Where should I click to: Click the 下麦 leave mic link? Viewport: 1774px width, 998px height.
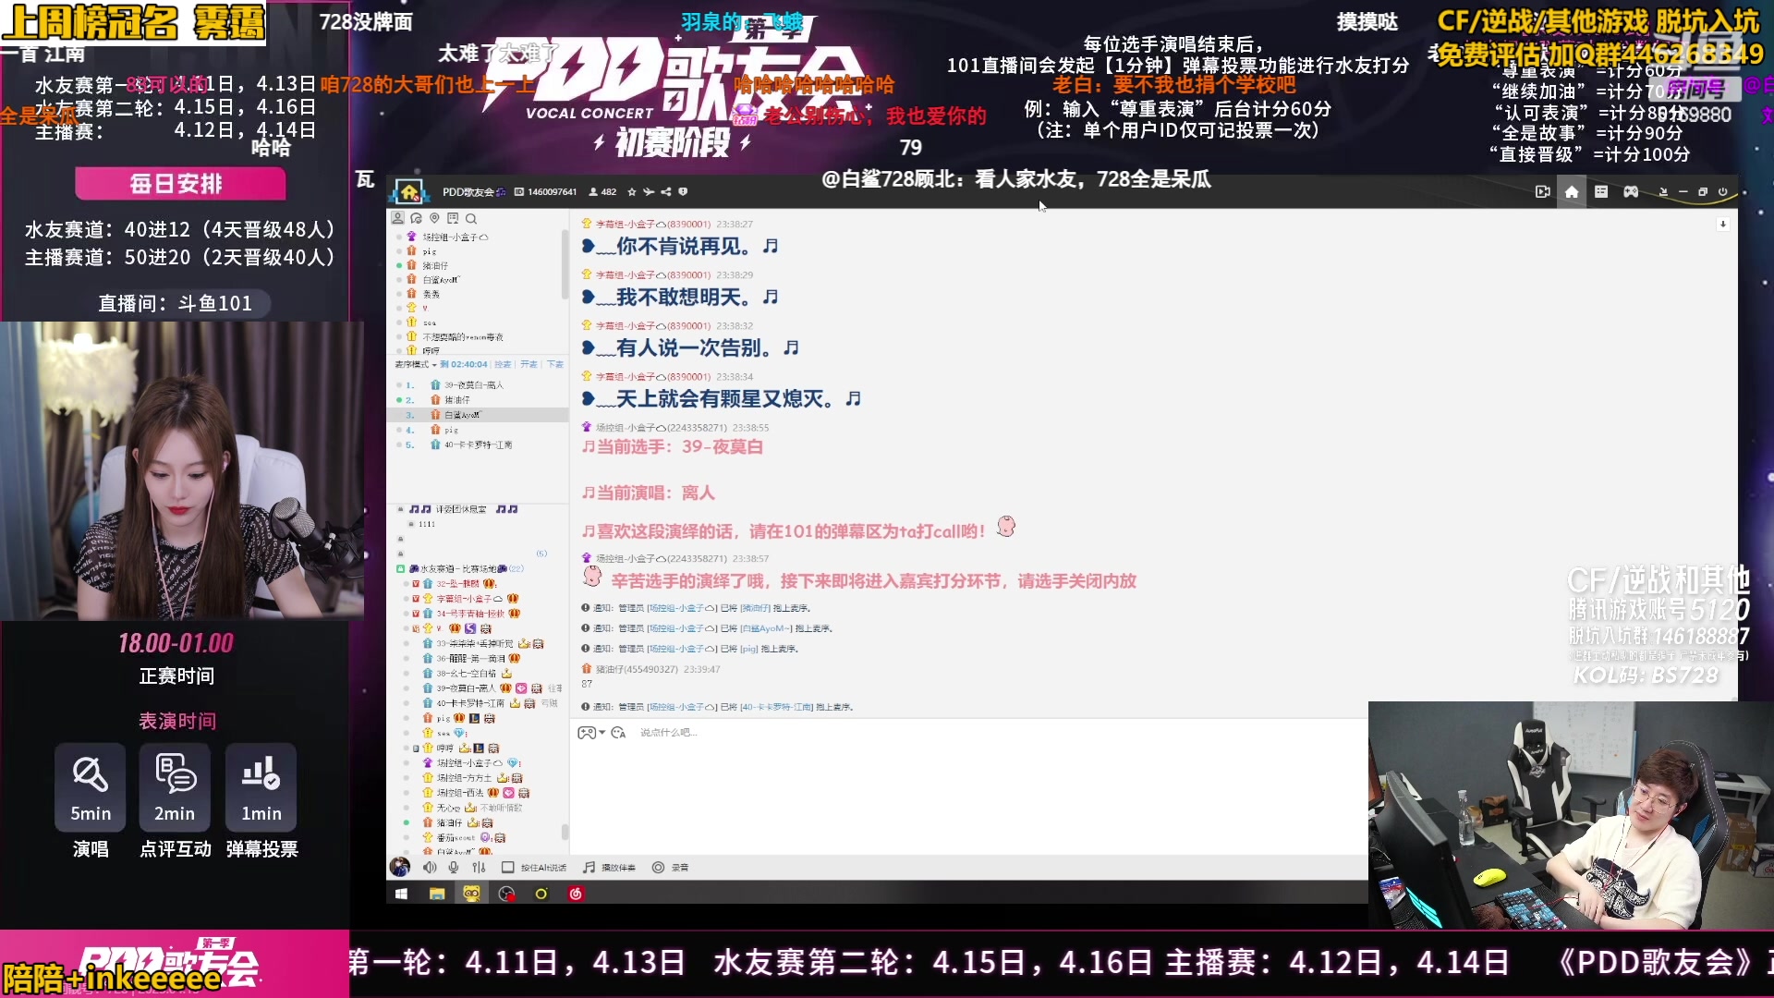point(554,364)
